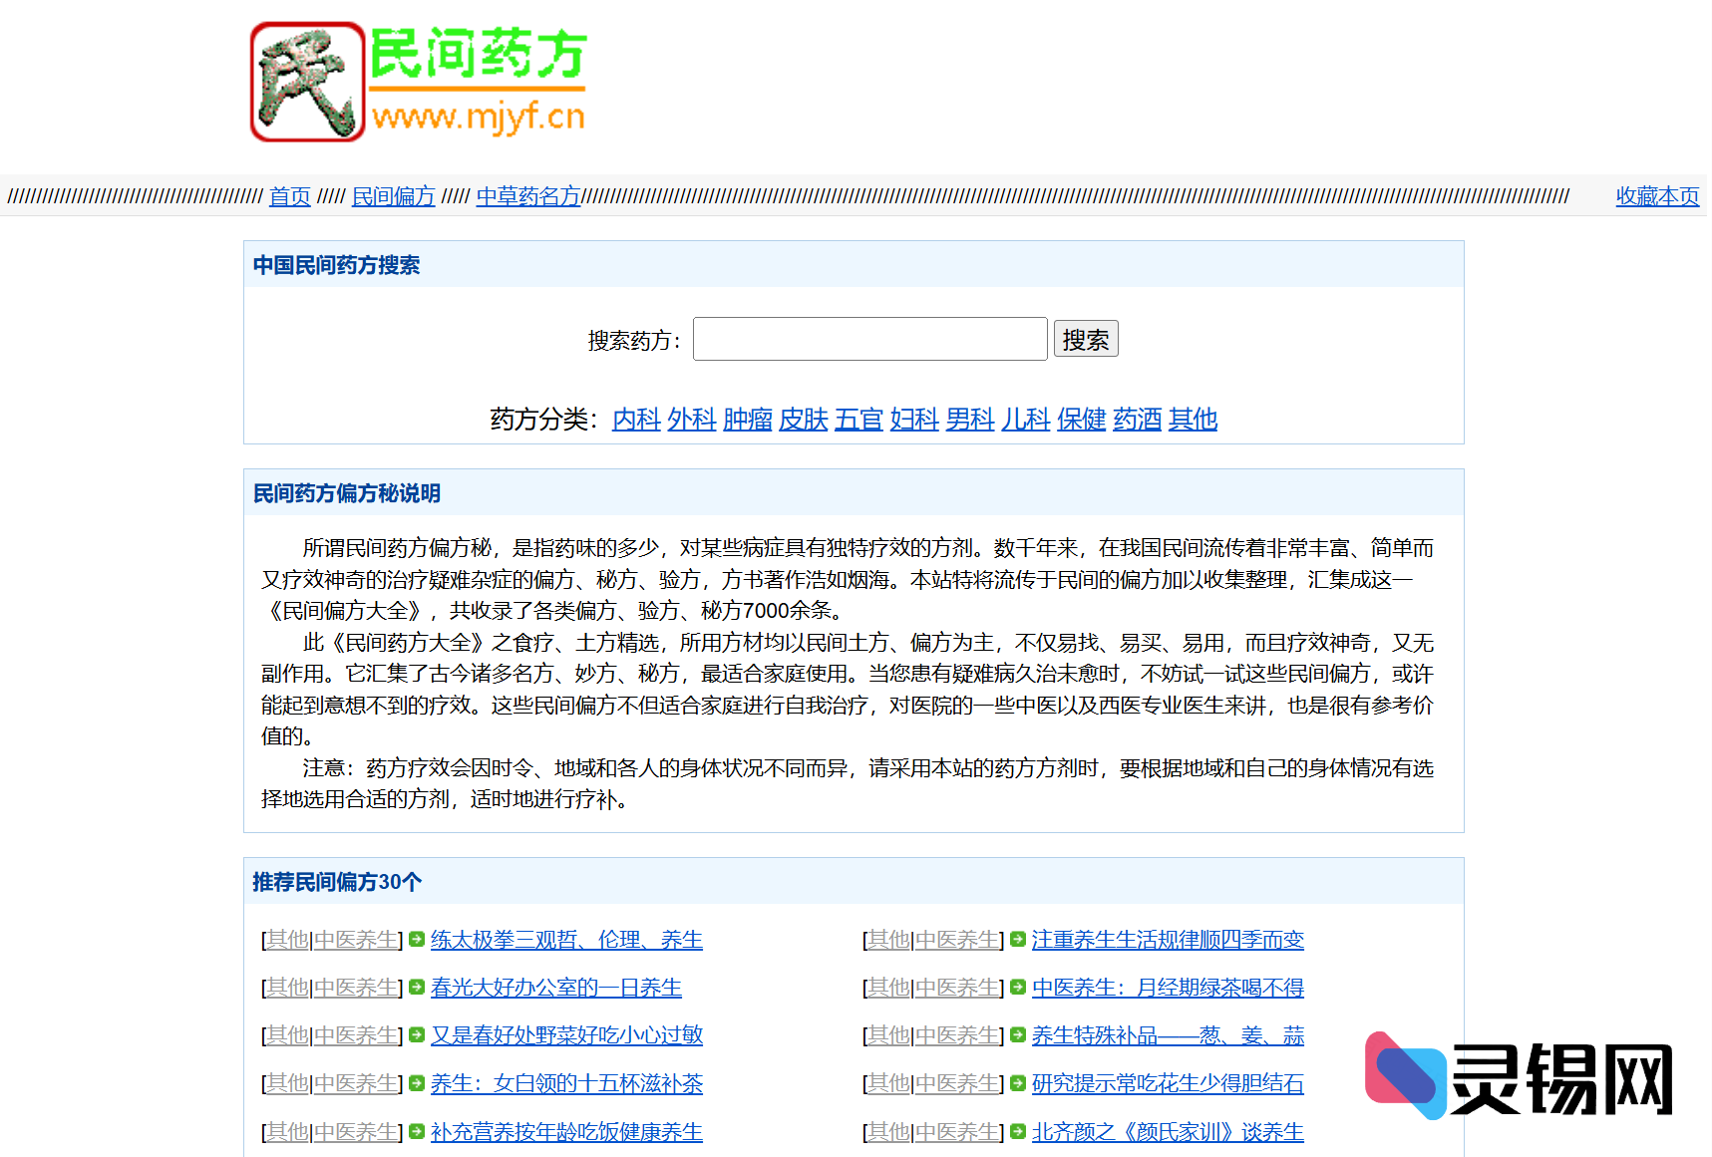Click green arrow icon beside 春光大好办公室的一日养生
Viewport: 1712px width, 1157px height.
416,988
